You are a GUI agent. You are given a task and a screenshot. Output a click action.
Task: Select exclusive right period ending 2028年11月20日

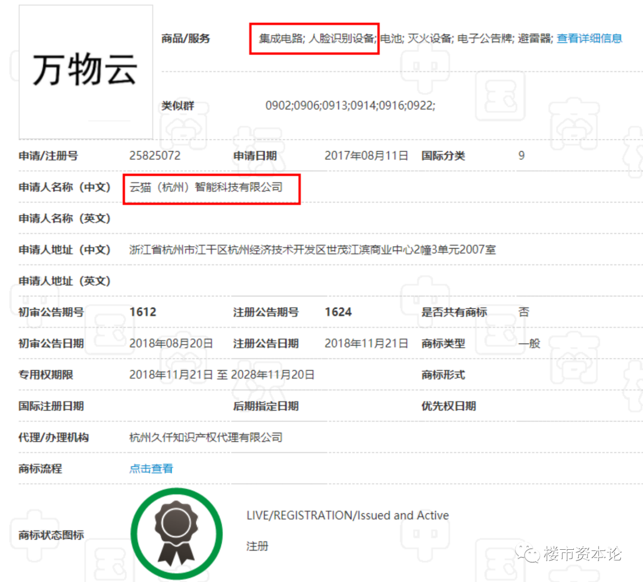pyautogui.click(x=222, y=375)
